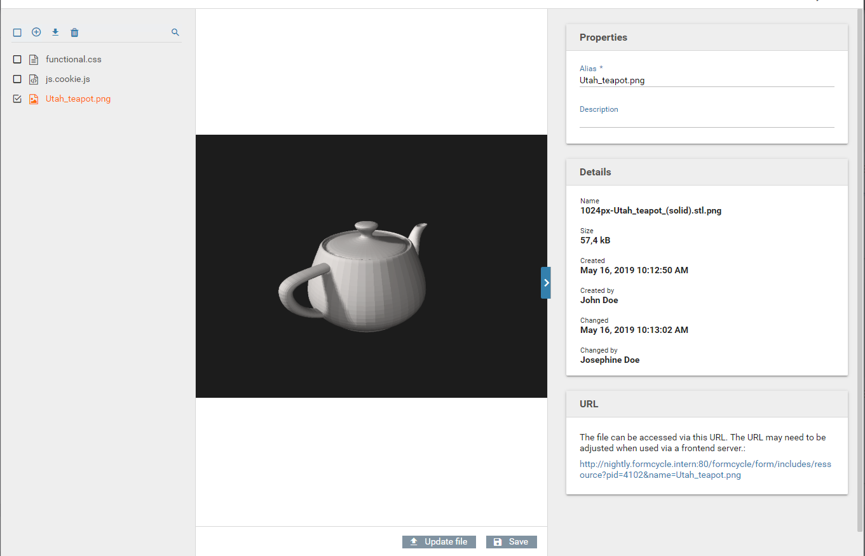865x556 pixels.
Task: Click the Alias input field
Action: 706,81
